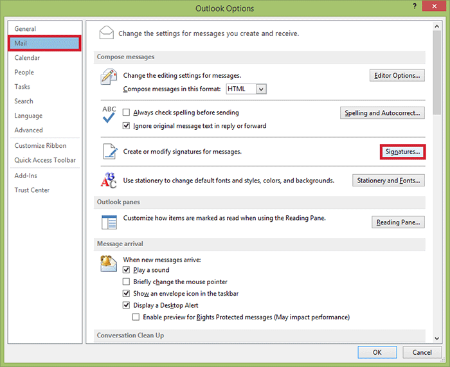Disable Display a Desktop Alert
Screen dimensions: 450x367
[126, 305]
